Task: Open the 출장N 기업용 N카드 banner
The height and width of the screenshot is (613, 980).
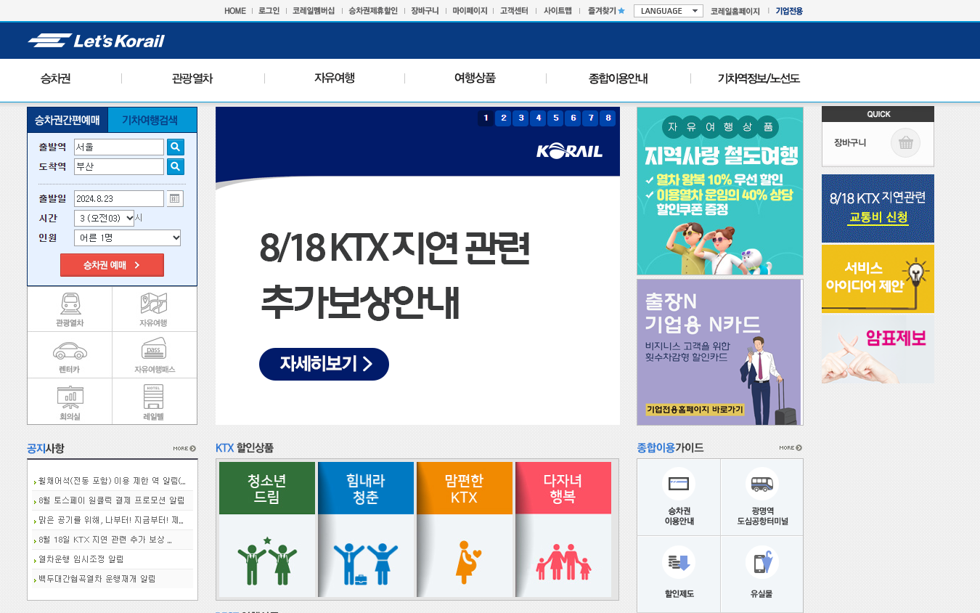Action: pos(720,352)
